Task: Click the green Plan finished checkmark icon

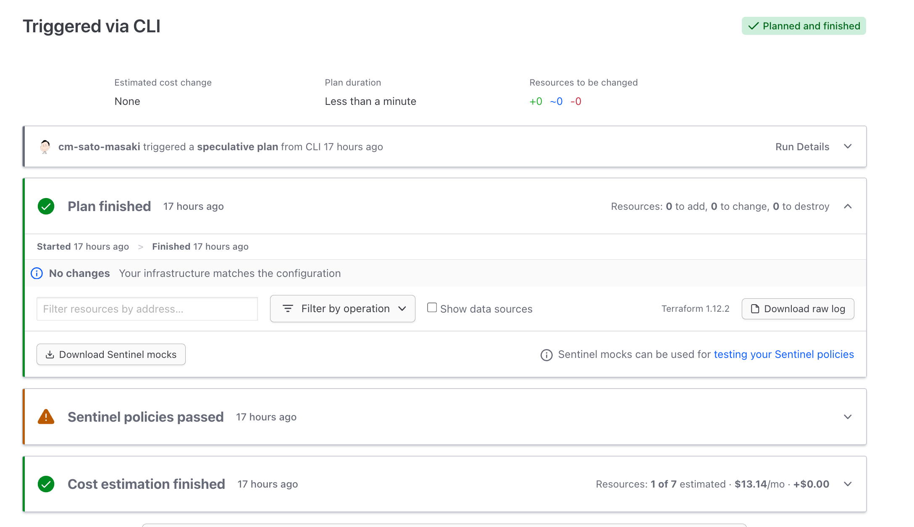Action: click(46, 206)
